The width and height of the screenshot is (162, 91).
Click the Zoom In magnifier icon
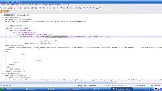[40, 8]
